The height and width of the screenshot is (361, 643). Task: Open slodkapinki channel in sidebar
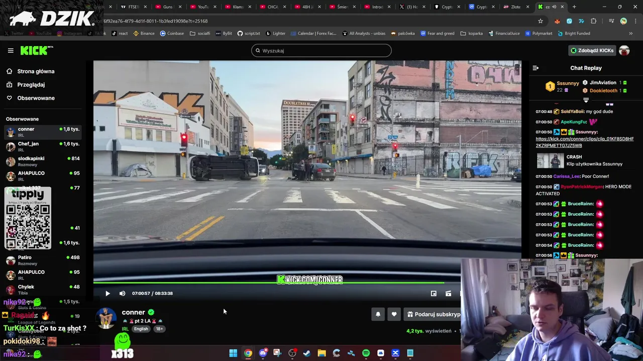tap(43, 161)
